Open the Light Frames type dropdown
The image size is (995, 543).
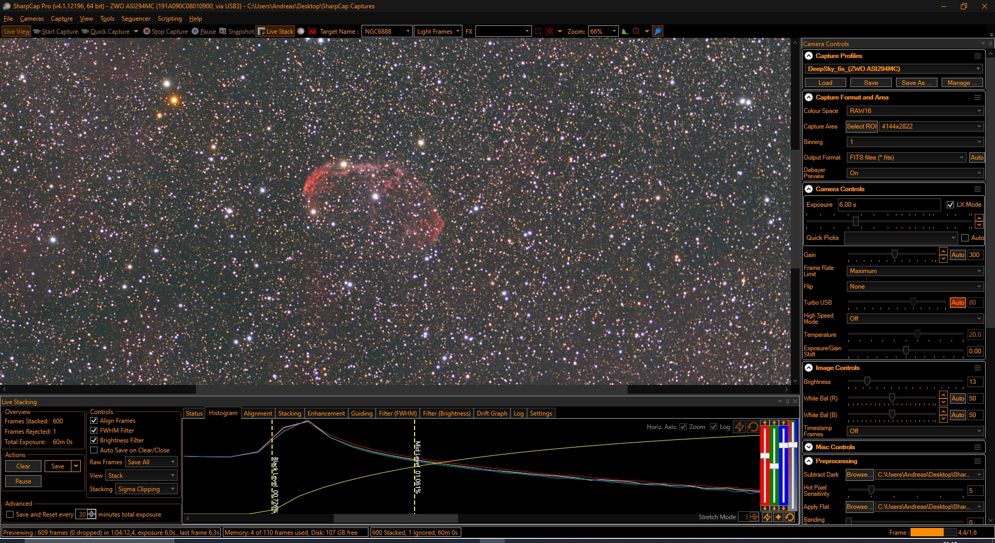pyautogui.click(x=438, y=31)
